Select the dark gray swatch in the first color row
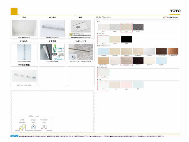 [138, 28]
